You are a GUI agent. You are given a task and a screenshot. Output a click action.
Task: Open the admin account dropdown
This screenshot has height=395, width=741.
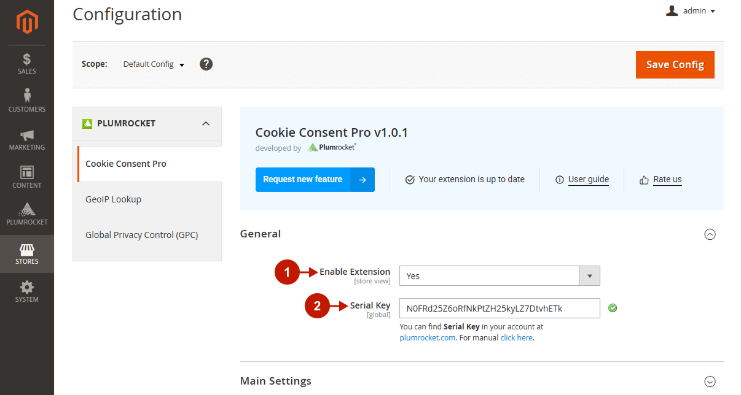691,11
